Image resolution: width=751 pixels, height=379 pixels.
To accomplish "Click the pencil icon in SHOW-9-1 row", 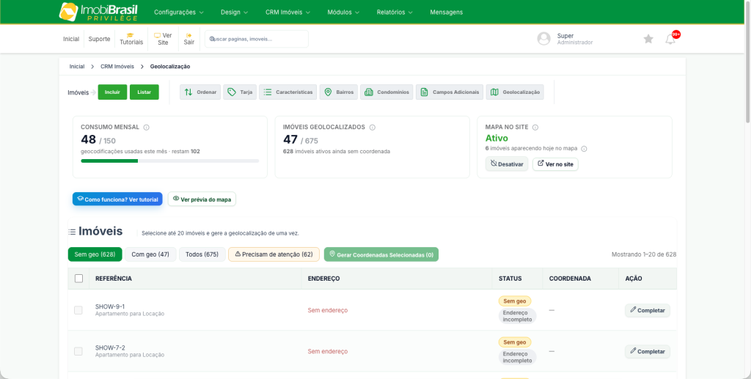I will tap(633, 310).
